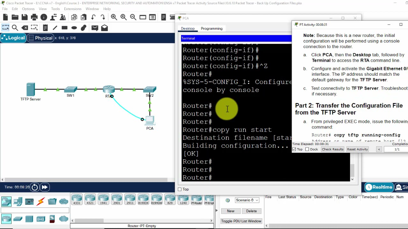Select Connections lightning bolt category
Screen dimensions: 408x229
41,201
